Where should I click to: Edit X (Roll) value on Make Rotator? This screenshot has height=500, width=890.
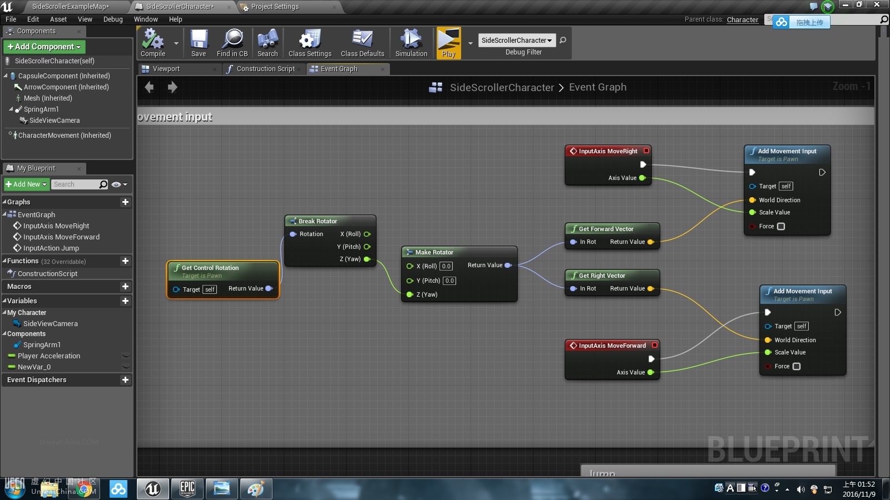446,266
